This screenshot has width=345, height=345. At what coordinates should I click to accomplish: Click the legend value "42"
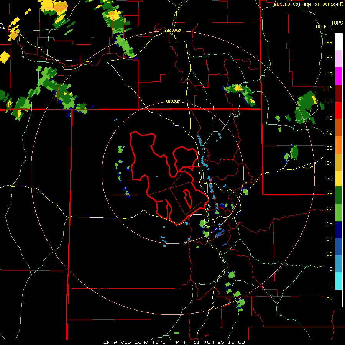click(329, 133)
